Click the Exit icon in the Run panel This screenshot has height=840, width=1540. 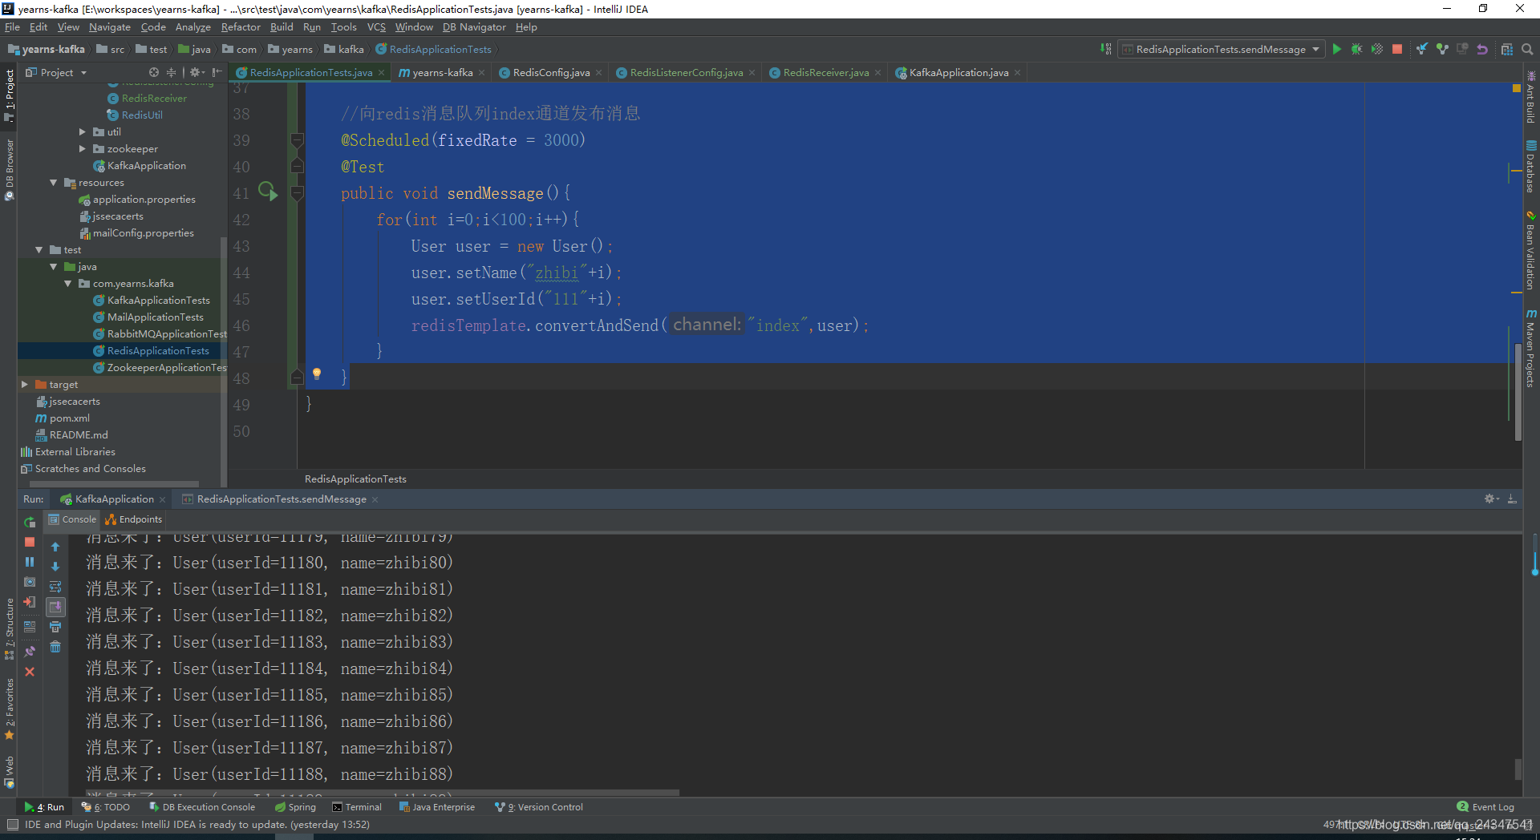click(x=30, y=602)
